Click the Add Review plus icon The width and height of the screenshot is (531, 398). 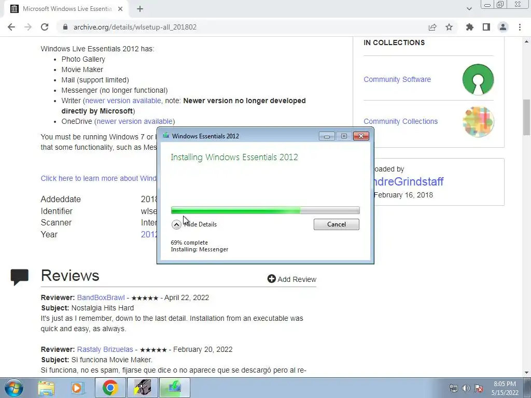272,278
